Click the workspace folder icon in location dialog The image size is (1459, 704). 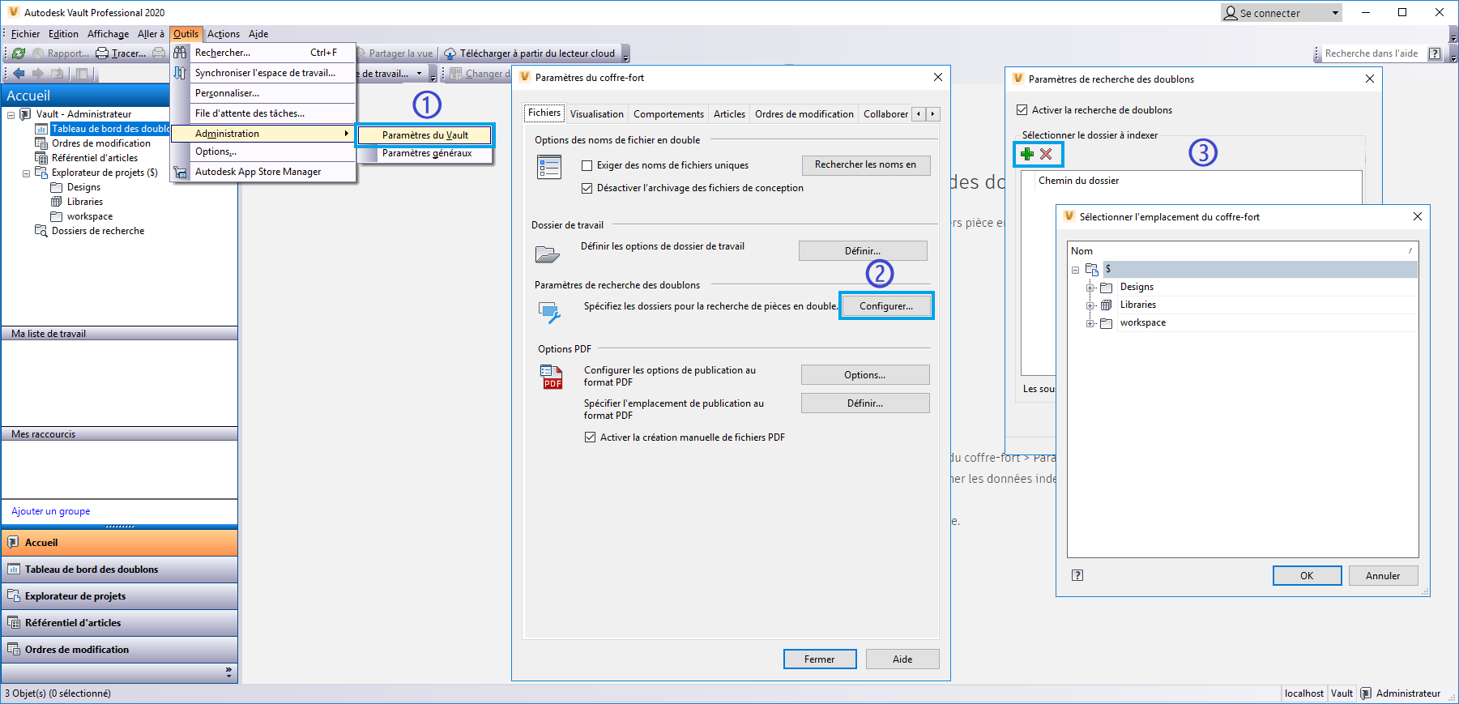point(1106,322)
